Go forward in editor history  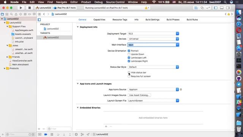point(48,14)
